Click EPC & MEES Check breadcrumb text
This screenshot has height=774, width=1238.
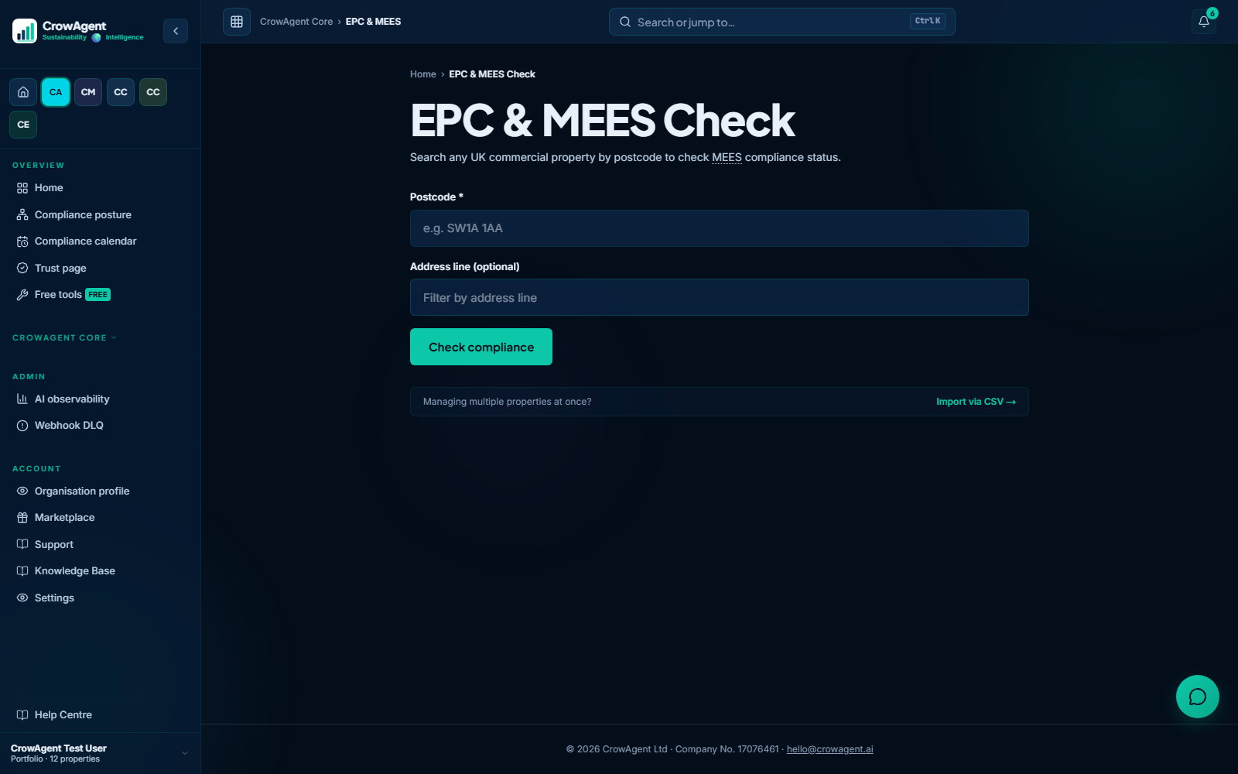[492, 74]
